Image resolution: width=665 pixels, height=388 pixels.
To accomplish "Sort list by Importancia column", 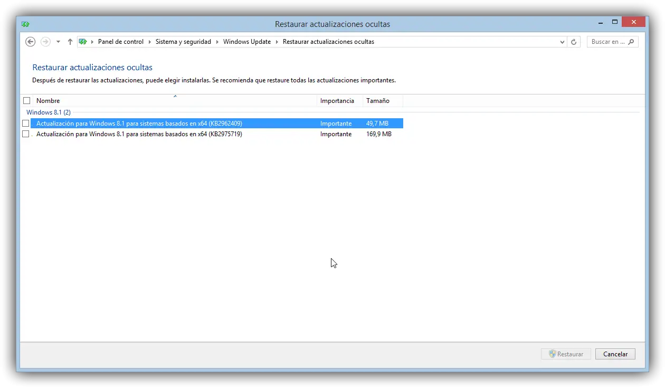I will pyautogui.click(x=340, y=101).
